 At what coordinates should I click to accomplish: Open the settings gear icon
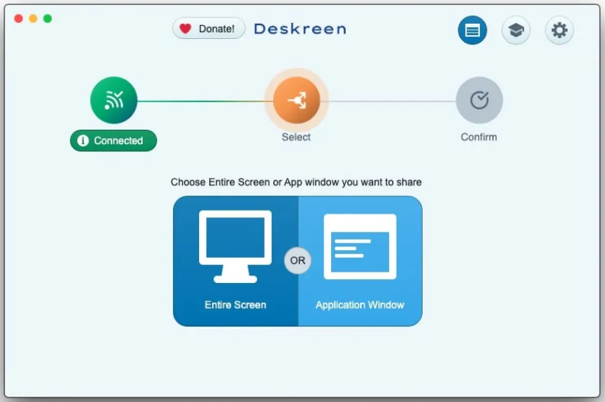(559, 30)
